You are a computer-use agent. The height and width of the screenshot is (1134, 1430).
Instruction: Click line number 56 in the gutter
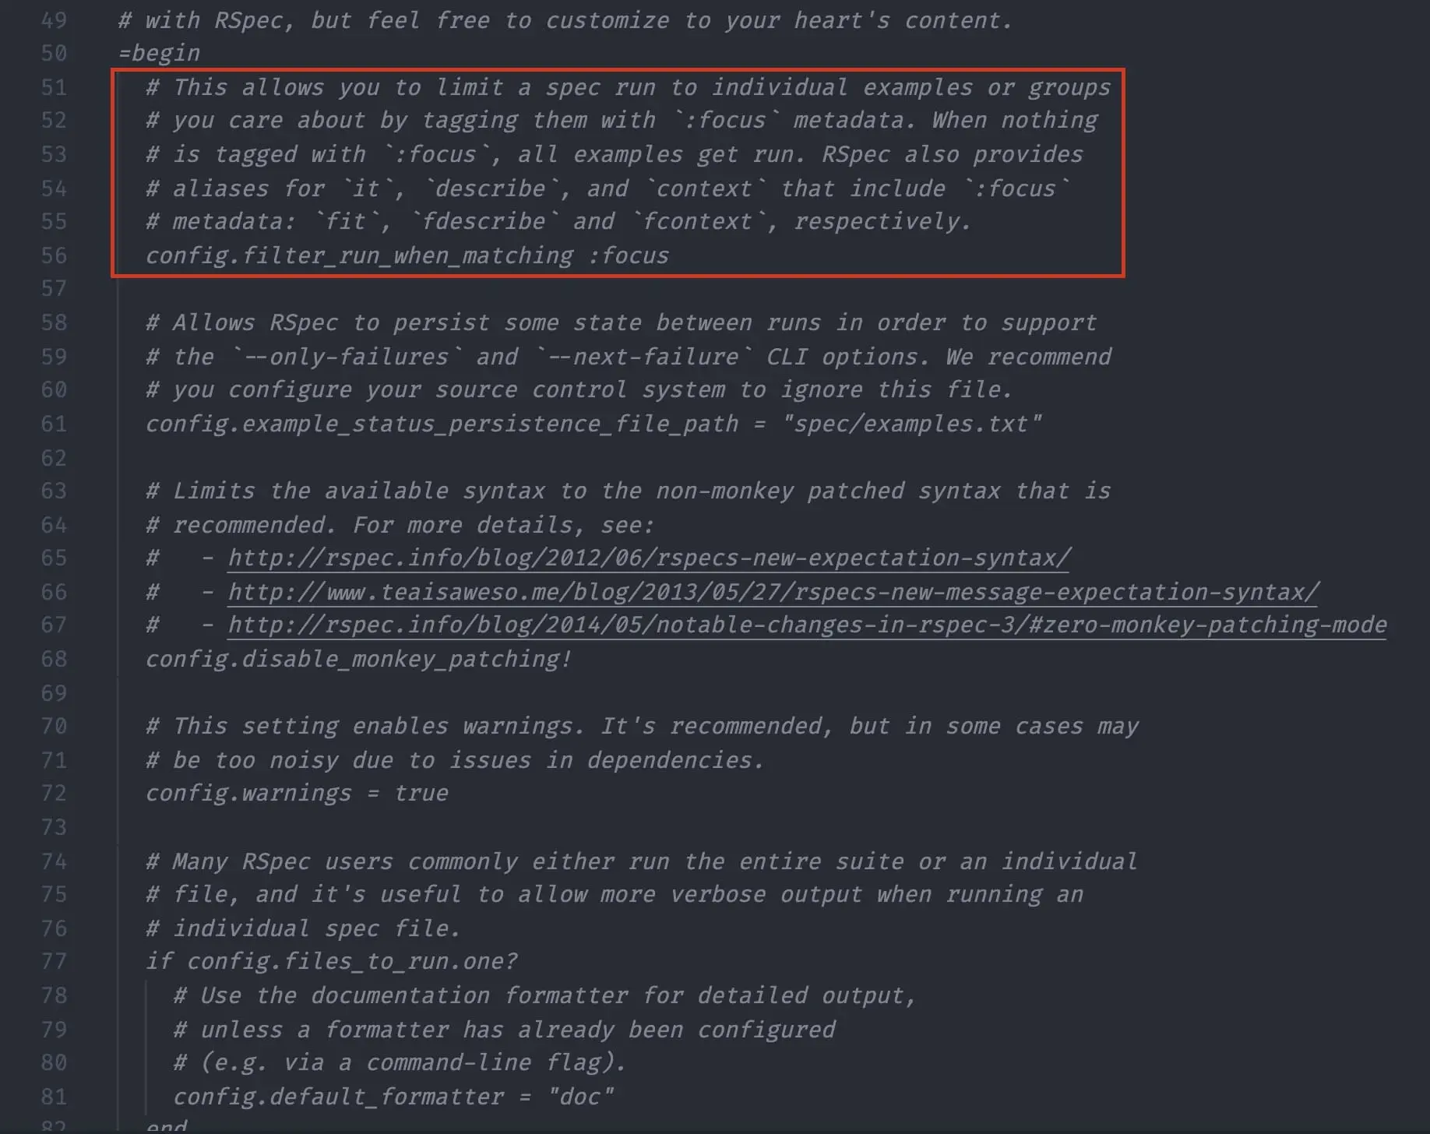(54, 255)
